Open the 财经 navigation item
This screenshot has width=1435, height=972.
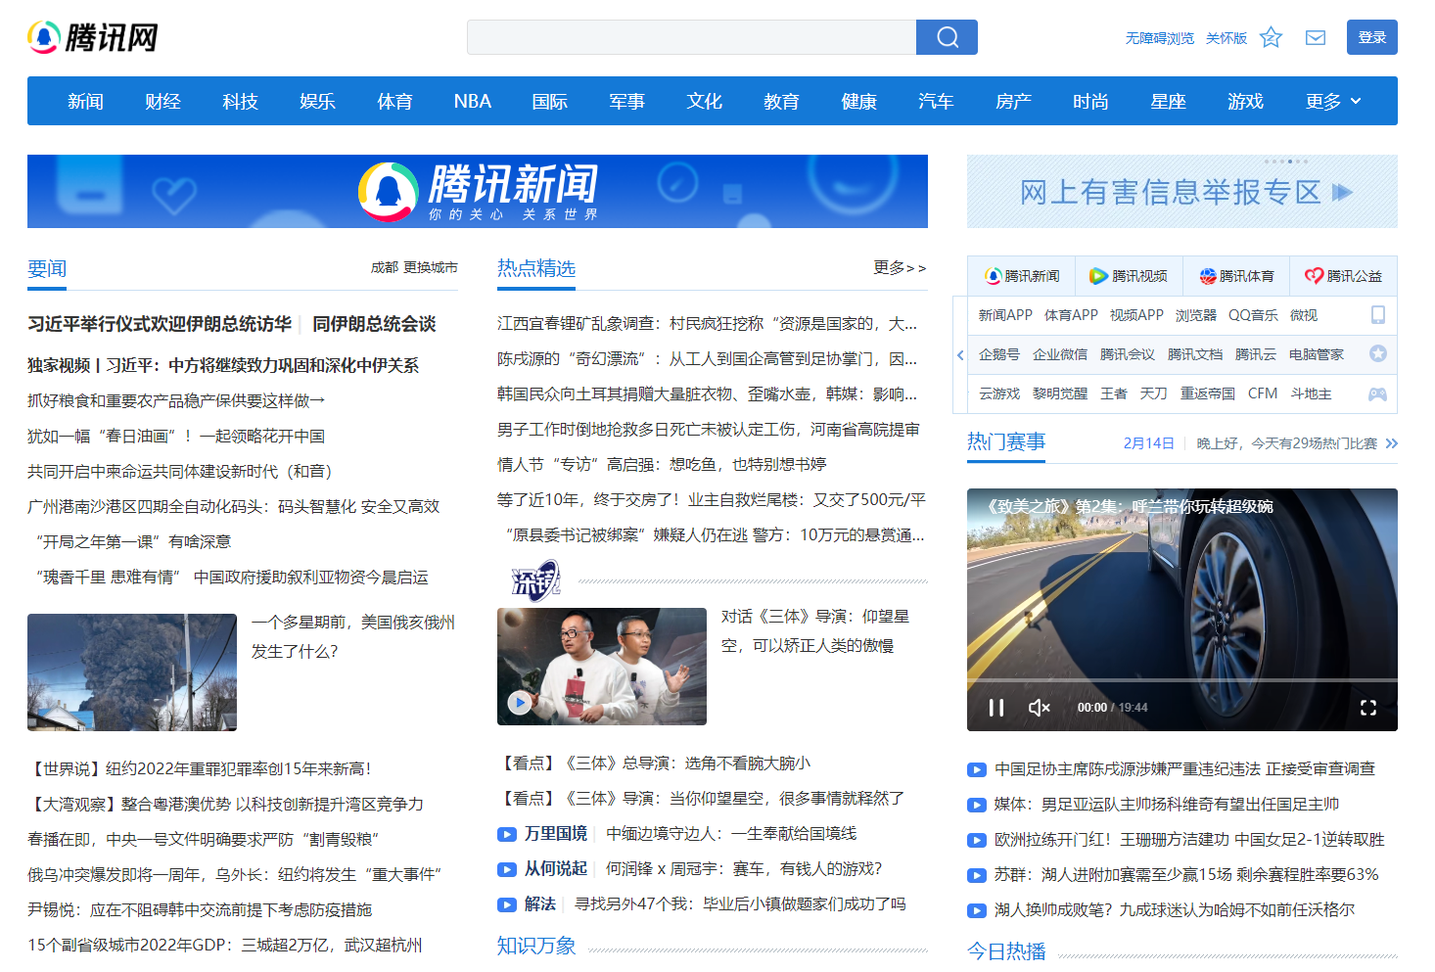pos(162,101)
